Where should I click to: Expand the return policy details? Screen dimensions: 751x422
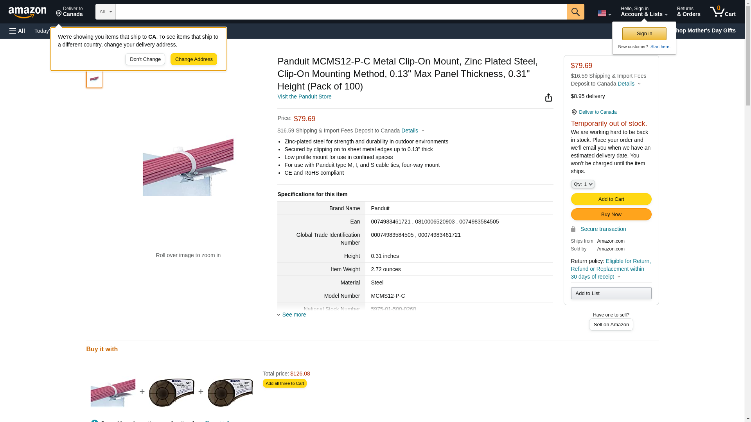tap(618, 277)
